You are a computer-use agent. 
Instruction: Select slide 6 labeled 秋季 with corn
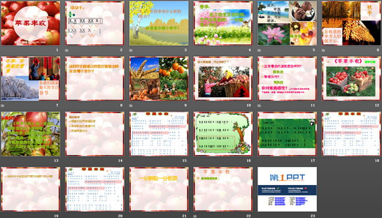coord(351,23)
